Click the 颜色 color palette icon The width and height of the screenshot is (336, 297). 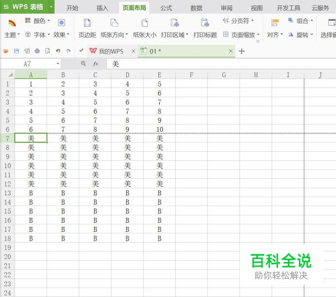(28, 20)
